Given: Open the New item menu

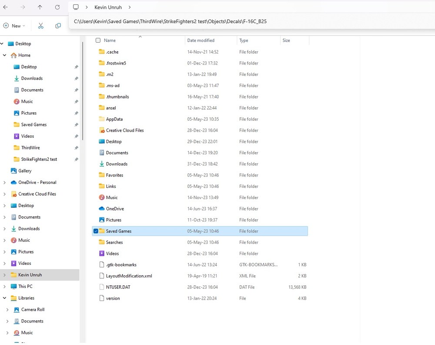Looking at the screenshot, I should point(14,26).
